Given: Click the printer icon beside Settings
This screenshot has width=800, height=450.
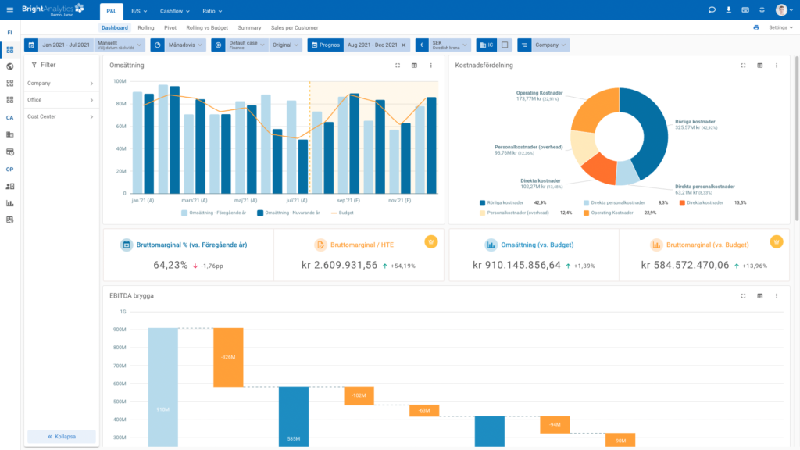Looking at the screenshot, I should 756,27.
